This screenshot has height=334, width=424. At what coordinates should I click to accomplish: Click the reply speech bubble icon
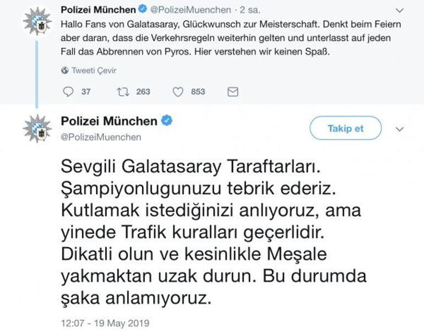coord(68,92)
